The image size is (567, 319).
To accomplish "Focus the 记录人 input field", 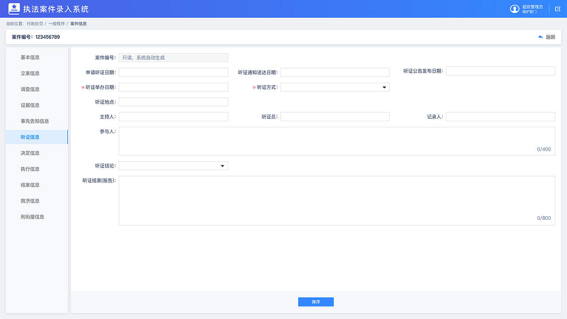I will (x=501, y=117).
